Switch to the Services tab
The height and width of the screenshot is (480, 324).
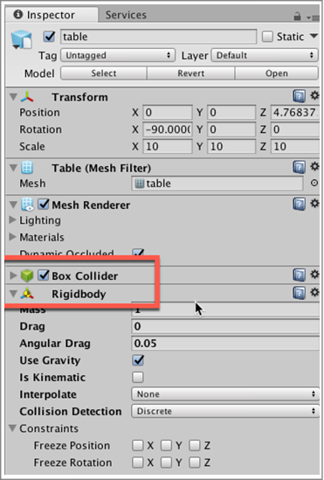tap(126, 15)
